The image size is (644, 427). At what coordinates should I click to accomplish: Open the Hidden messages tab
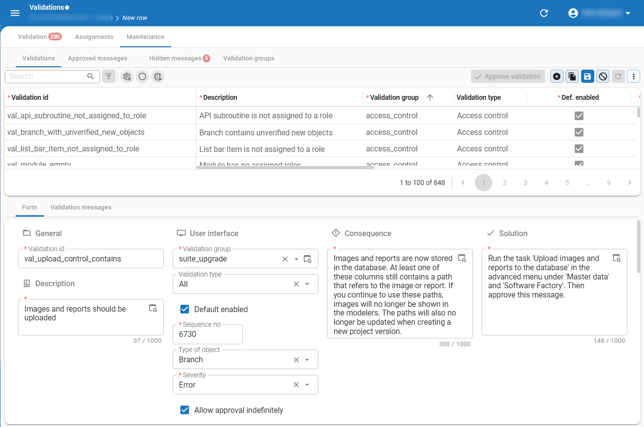tap(179, 58)
